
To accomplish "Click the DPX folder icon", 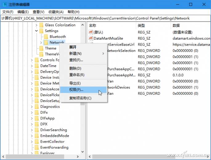I will (37, 124).
